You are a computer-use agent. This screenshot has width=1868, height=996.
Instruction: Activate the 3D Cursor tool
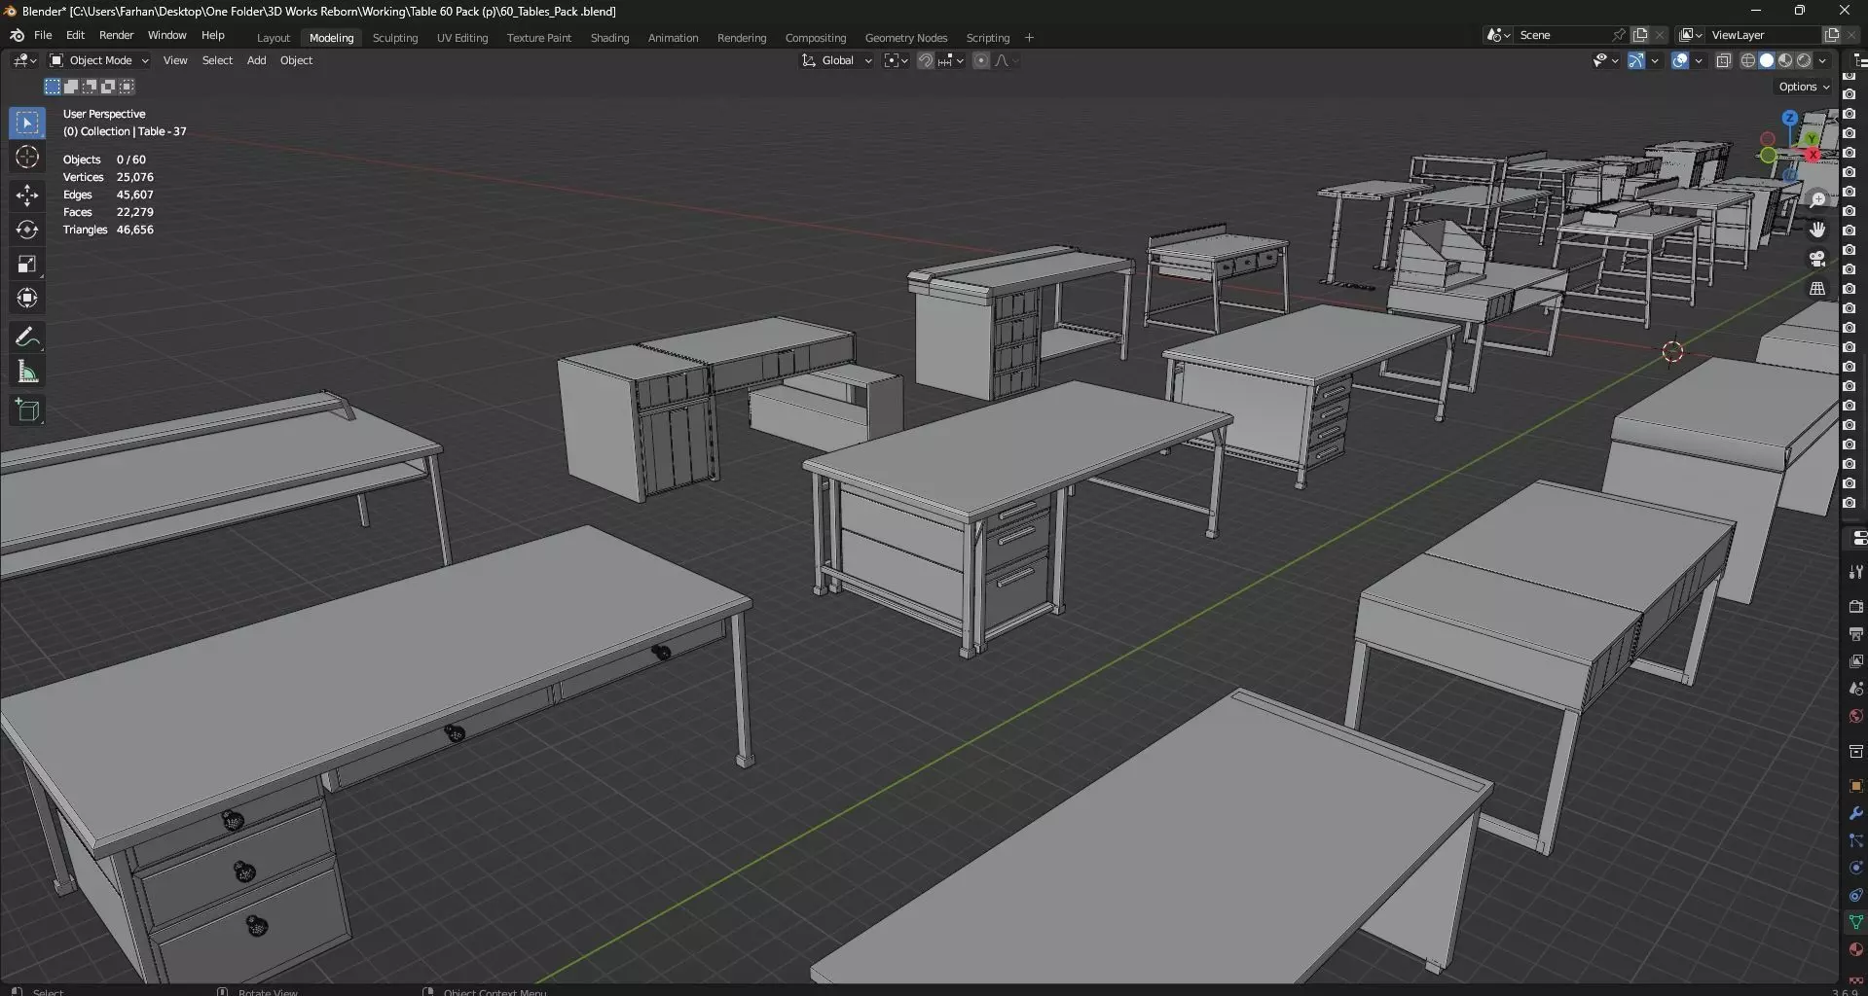27,157
